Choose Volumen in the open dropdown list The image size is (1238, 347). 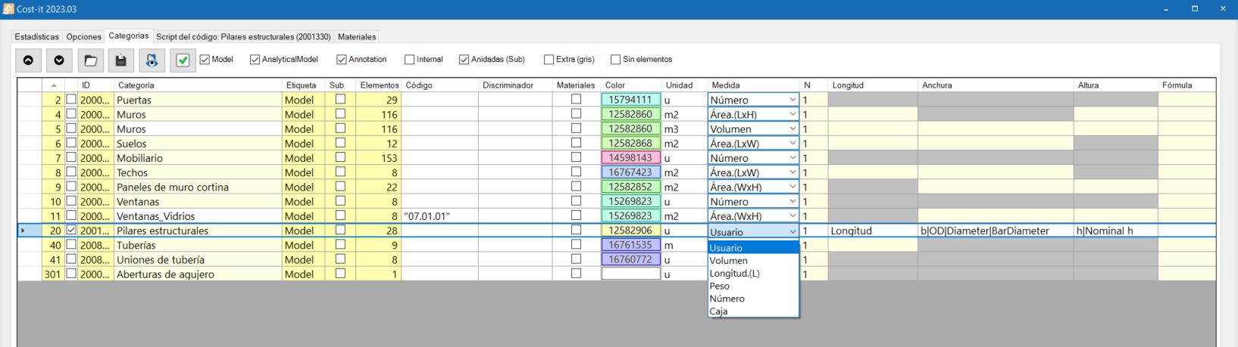(x=753, y=261)
